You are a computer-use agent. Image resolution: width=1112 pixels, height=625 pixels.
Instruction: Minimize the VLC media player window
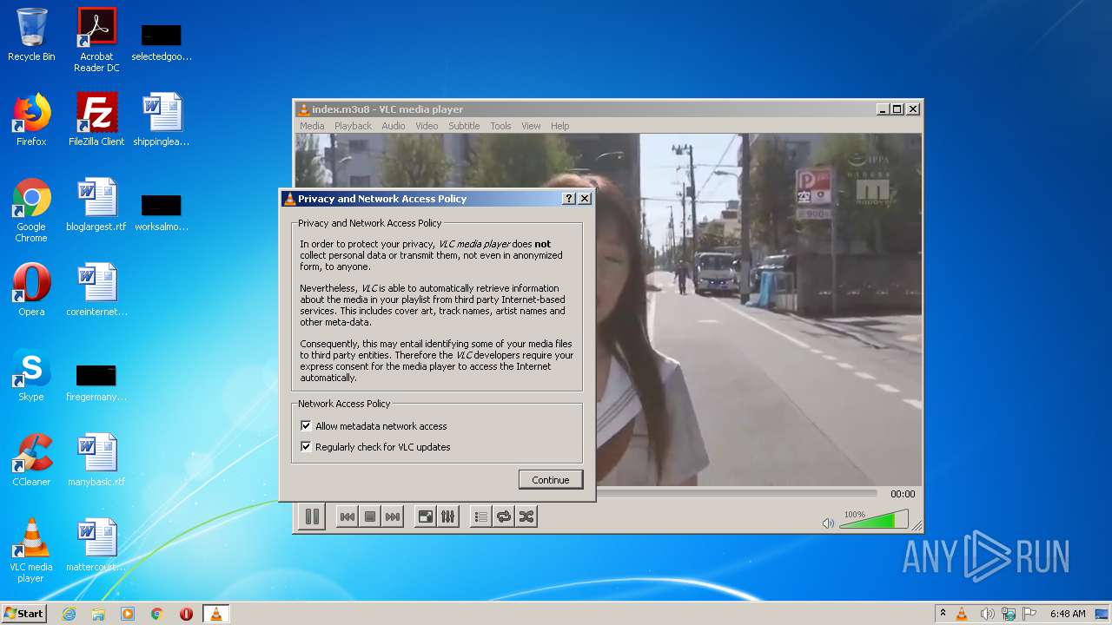(x=883, y=109)
